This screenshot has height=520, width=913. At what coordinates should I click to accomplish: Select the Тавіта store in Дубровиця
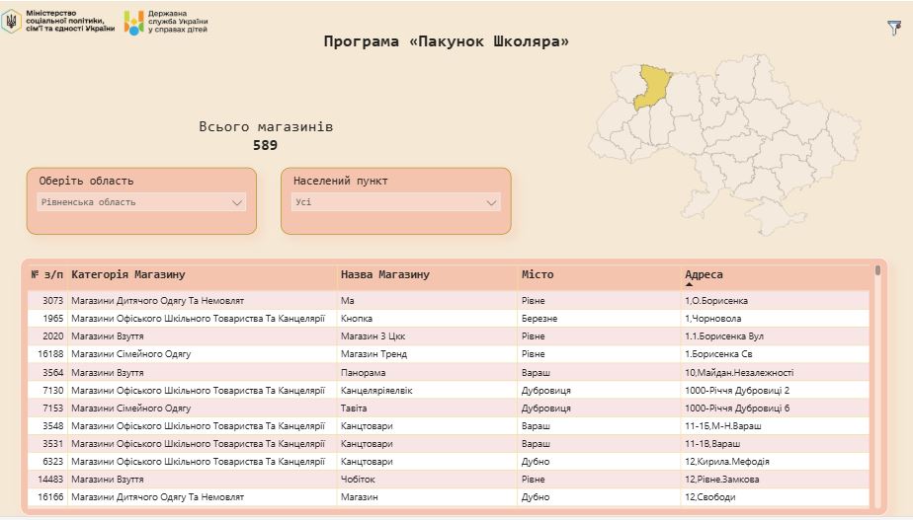(x=355, y=409)
